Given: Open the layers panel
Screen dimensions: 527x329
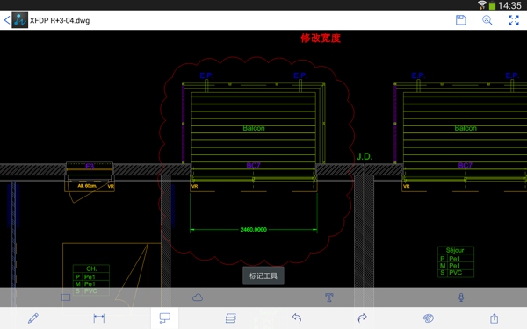Looking at the screenshot, I should point(230,318).
